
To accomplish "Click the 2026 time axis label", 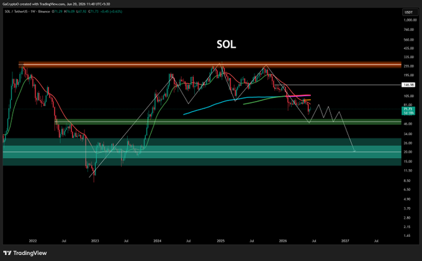I will [x=283, y=241].
